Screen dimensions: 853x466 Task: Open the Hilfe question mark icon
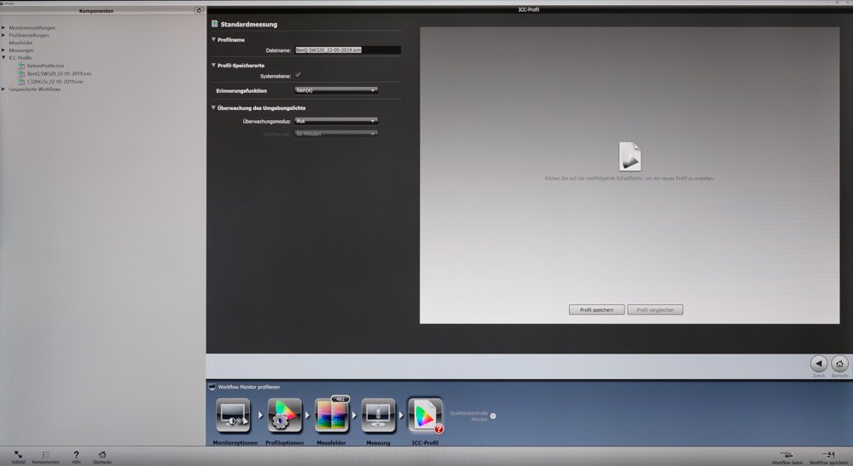76,455
